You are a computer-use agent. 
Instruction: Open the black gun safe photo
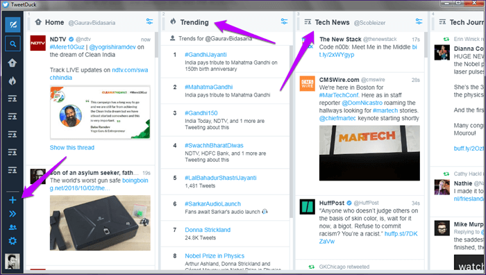100,223
